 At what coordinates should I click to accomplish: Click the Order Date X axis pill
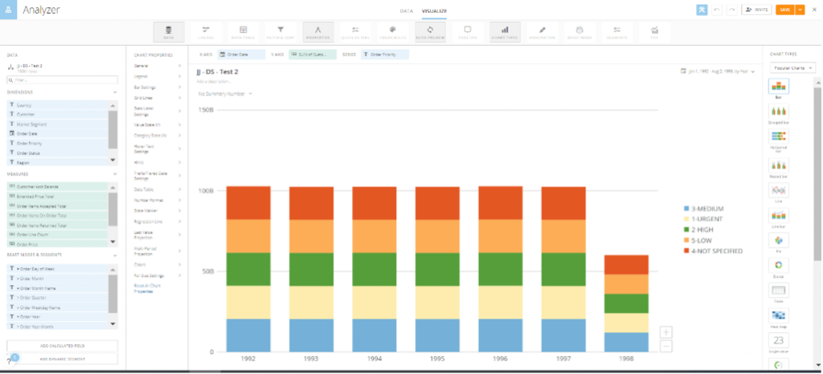[x=241, y=55]
